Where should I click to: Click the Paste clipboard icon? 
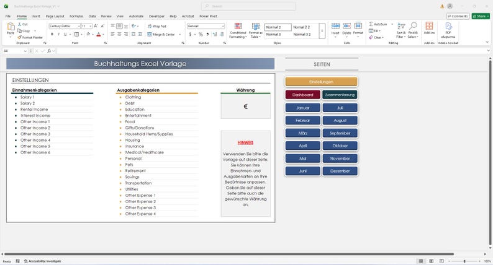[11, 27]
